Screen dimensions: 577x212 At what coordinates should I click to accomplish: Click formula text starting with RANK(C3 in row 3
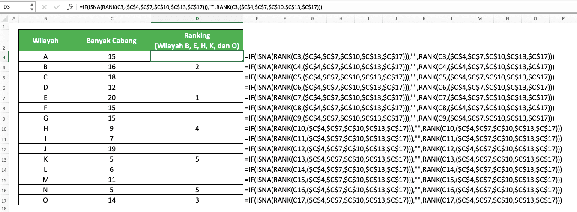[399, 56]
